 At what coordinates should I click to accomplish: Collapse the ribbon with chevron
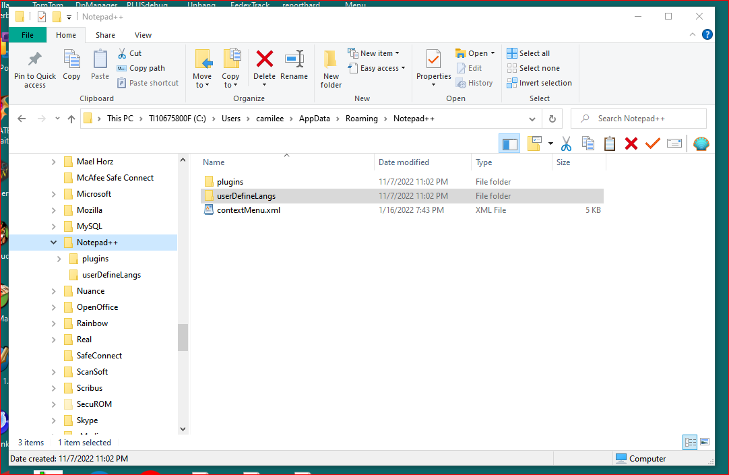692,35
